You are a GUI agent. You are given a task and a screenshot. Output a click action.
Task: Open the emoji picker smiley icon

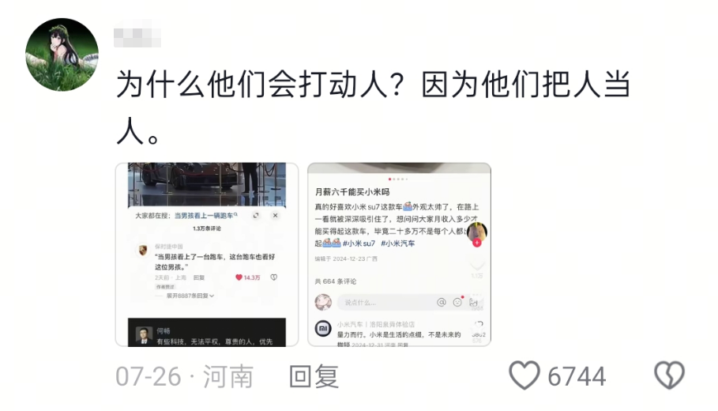pos(457,302)
